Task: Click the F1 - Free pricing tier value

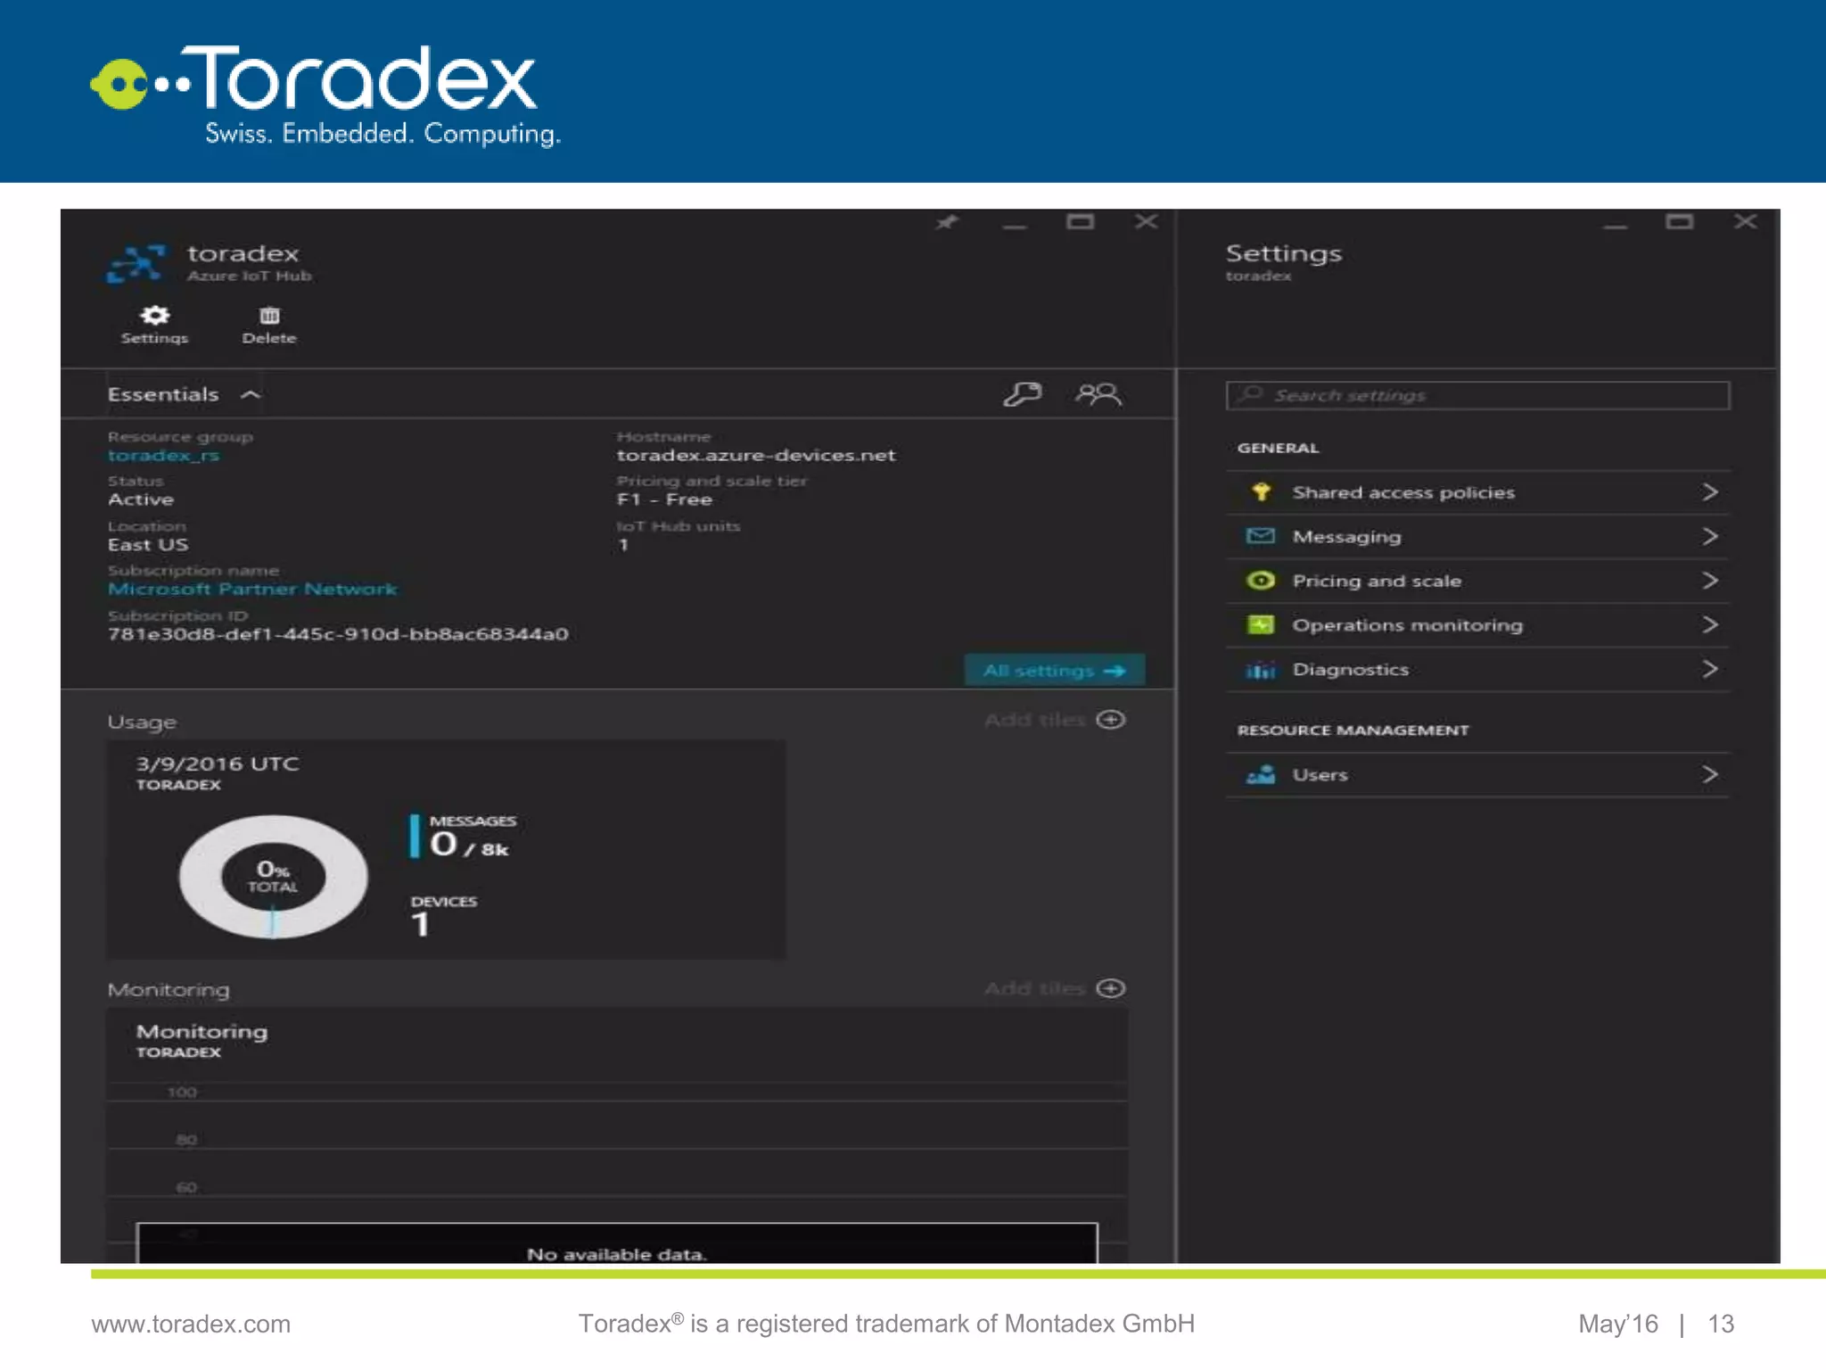Action: pos(664,499)
